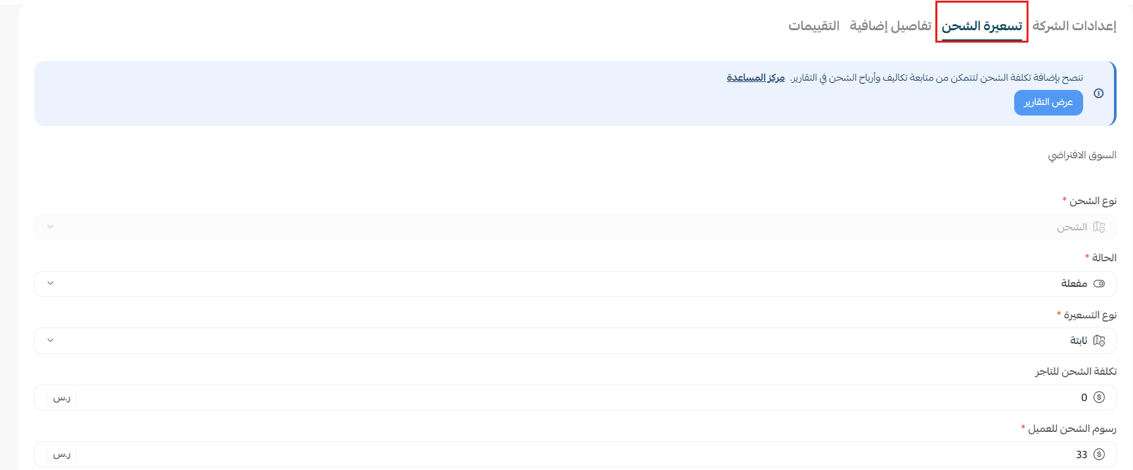Viewport: 1133px width, 470px height.
Task: Click the السوق الافتراضي label
Action: [x=1082, y=155]
